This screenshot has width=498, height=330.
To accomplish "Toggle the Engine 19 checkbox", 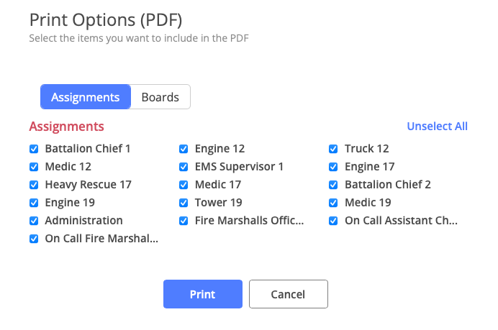I will (x=34, y=203).
